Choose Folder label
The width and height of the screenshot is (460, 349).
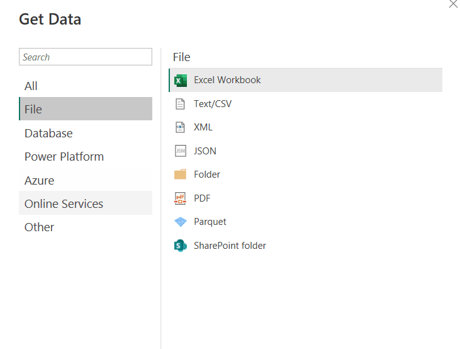tap(207, 174)
